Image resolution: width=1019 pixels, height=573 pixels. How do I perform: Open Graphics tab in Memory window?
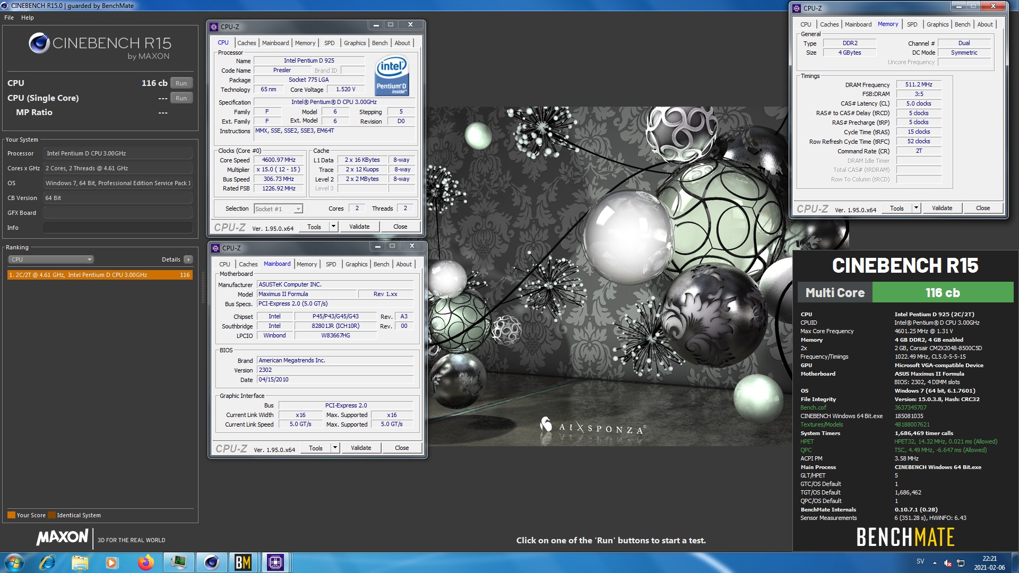(937, 24)
